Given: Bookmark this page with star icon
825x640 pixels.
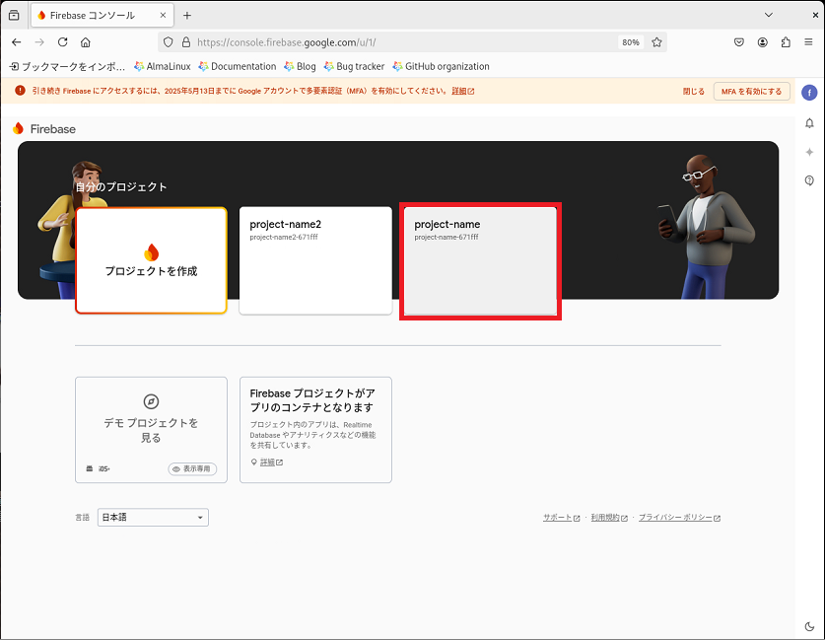Looking at the screenshot, I should 656,42.
